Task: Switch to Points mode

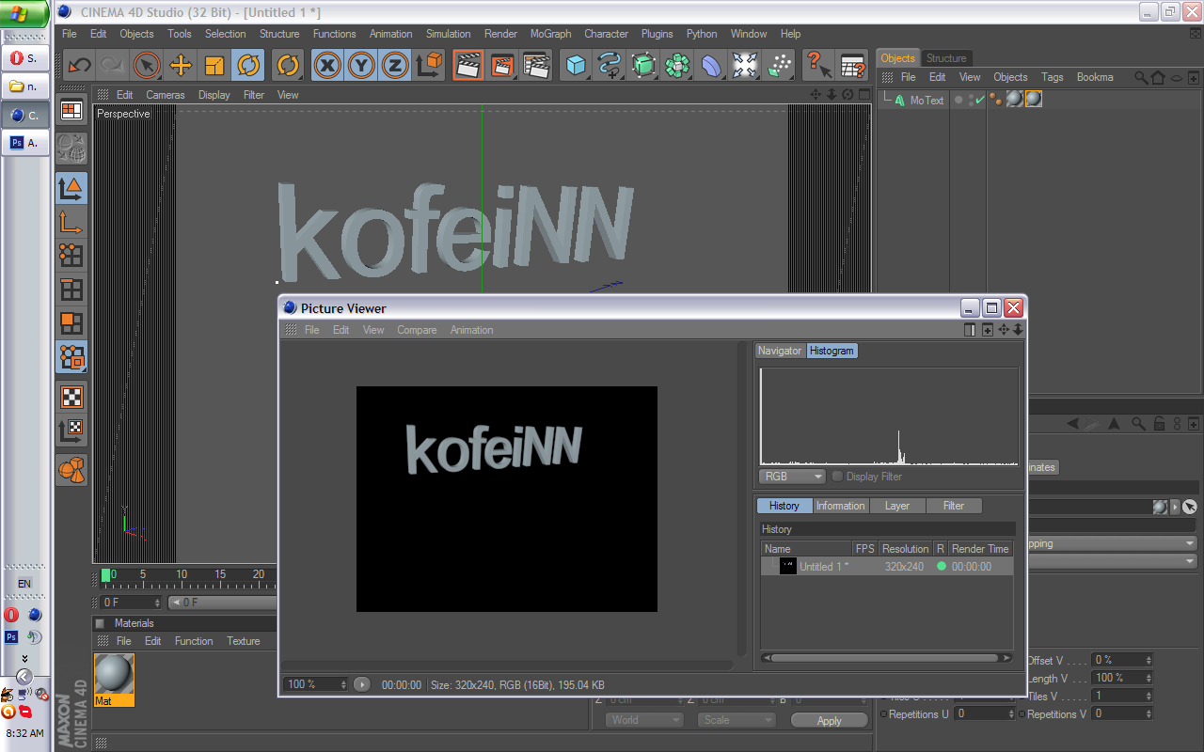Action: [71, 256]
